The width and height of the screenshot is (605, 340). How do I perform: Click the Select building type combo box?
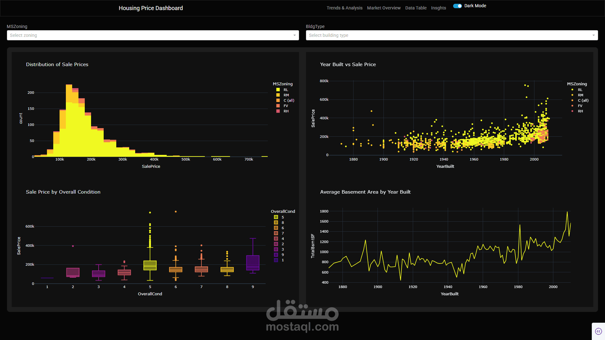click(447, 35)
